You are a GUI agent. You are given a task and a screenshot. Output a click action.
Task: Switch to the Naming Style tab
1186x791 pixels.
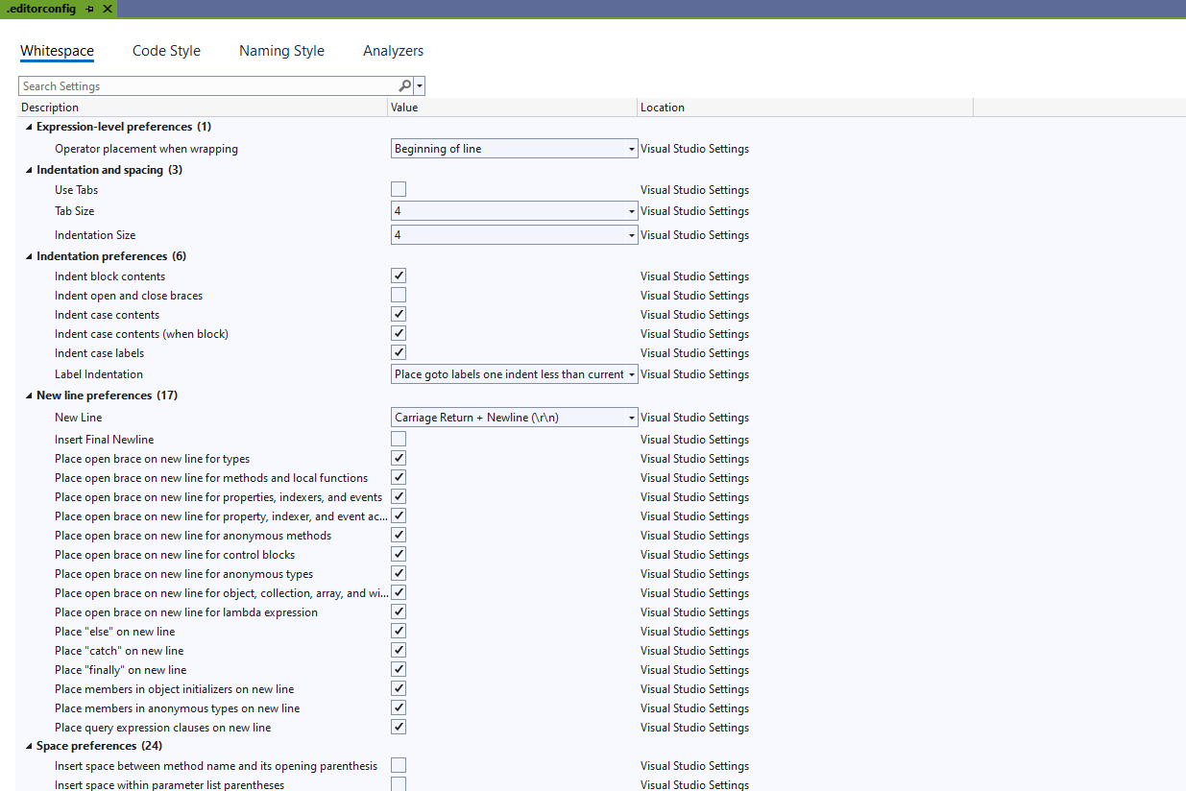point(281,51)
